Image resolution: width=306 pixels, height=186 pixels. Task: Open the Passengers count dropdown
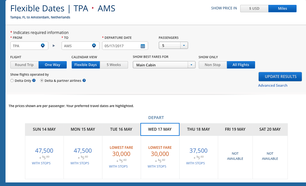(x=173, y=45)
